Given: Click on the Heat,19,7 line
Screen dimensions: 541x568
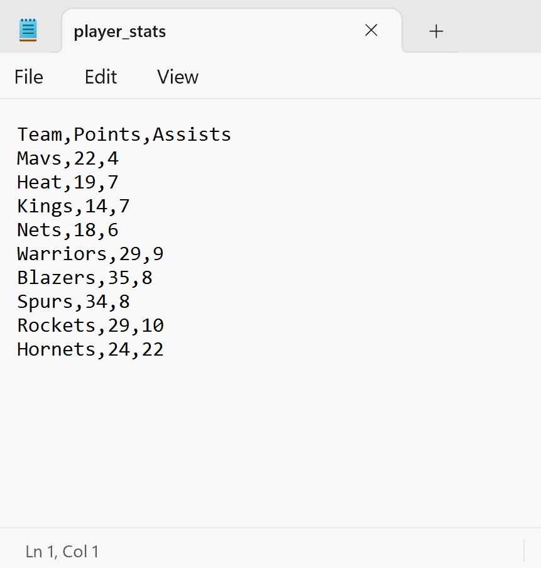Looking at the screenshot, I should 68,182.
